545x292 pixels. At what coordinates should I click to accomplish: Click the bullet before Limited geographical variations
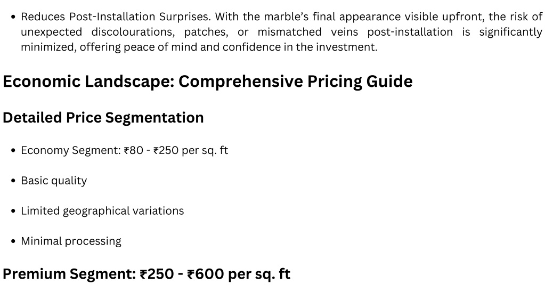[13, 211]
